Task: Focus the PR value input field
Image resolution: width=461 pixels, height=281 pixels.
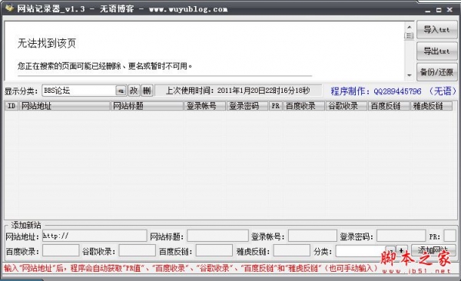Action: coord(449,236)
